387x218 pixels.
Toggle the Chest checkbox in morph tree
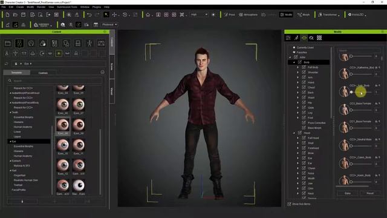304,87
